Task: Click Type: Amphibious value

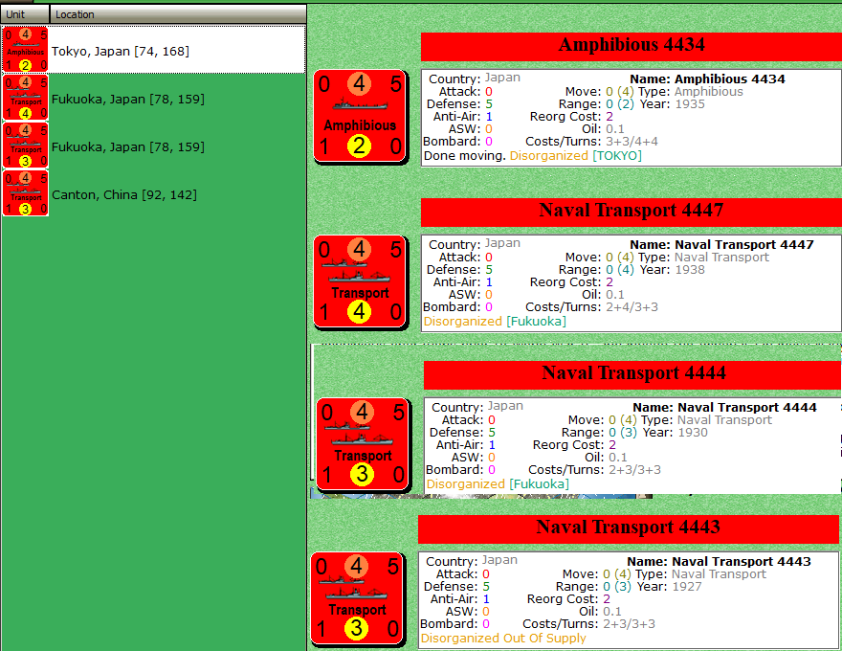Action: [x=709, y=92]
